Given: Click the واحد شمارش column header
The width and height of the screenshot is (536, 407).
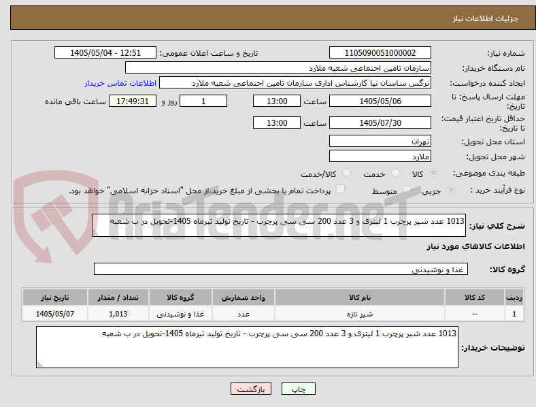Looking at the screenshot, I should (244, 297).
